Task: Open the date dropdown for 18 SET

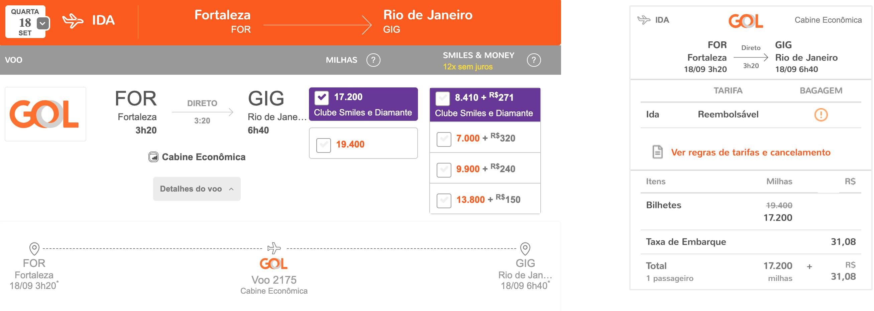Action: [x=43, y=23]
